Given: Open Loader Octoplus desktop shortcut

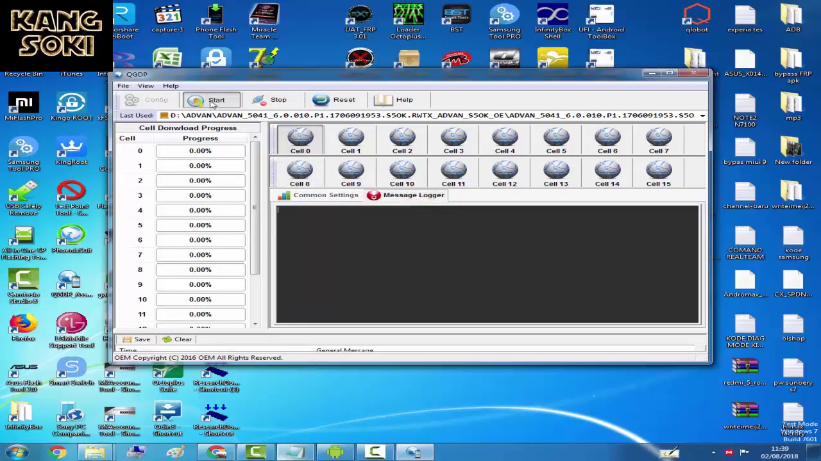Looking at the screenshot, I should click(x=408, y=22).
